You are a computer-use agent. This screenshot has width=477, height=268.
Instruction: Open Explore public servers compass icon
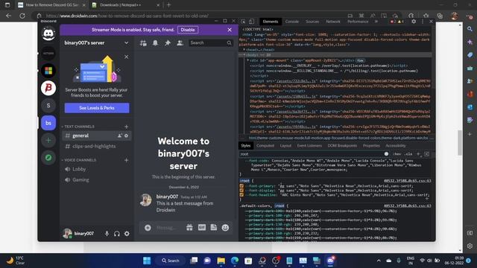point(48,158)
